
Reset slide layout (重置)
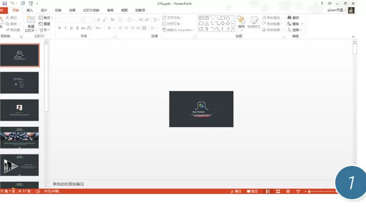[x=44, y=24]
